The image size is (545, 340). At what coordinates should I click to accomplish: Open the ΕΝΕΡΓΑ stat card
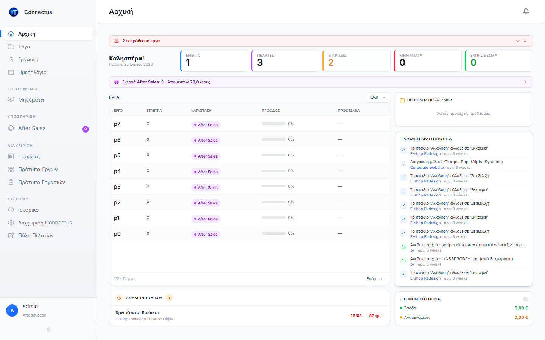(214, 61)
